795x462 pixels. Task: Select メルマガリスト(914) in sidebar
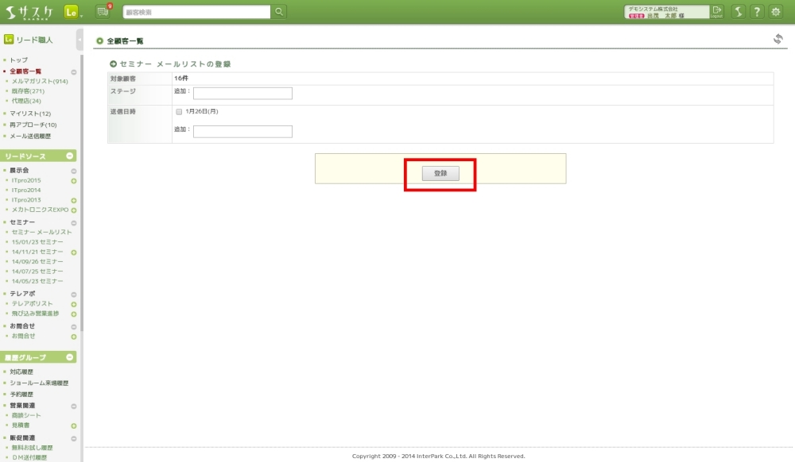pos(40,81)
